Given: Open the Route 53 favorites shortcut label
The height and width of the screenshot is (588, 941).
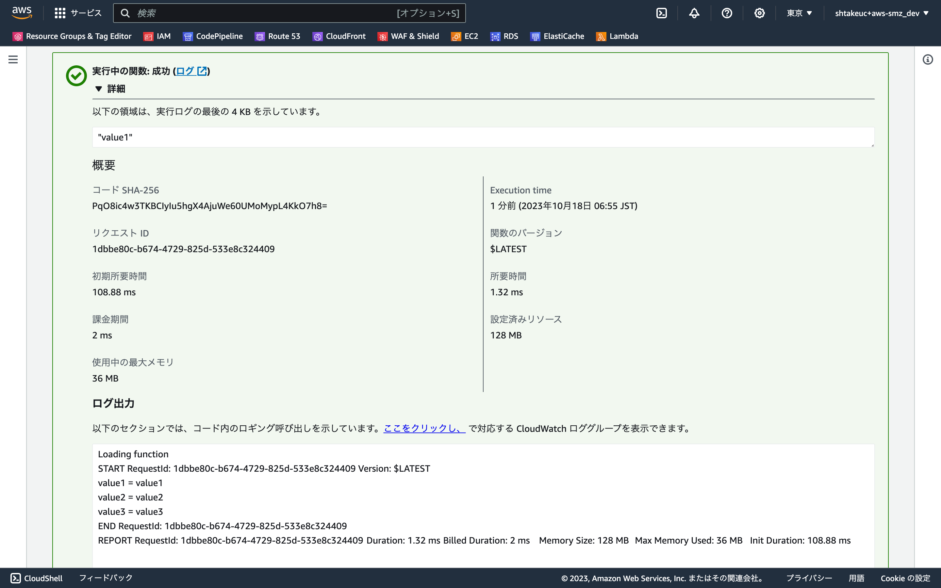Looking at the screenshot, I should point(284,36).
